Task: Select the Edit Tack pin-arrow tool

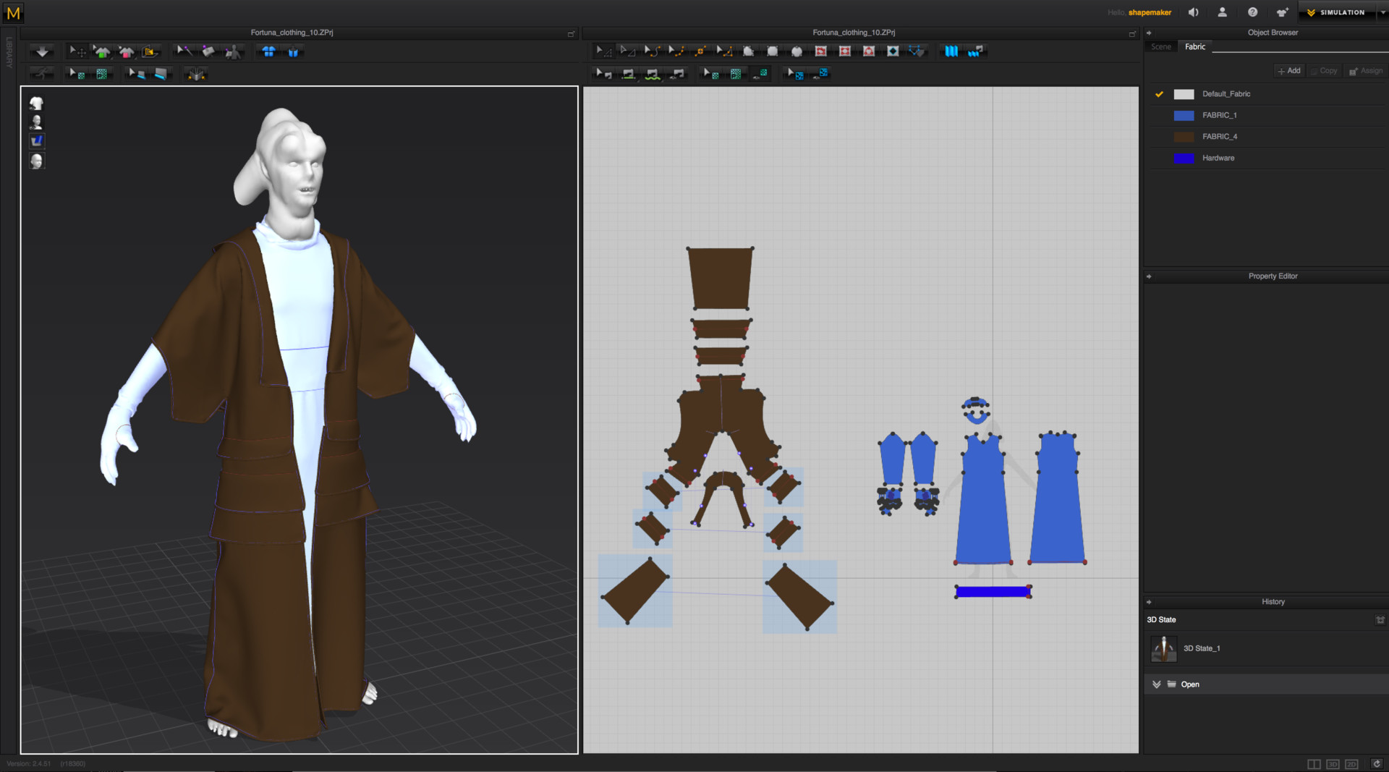Action: (x=184, y=51)
